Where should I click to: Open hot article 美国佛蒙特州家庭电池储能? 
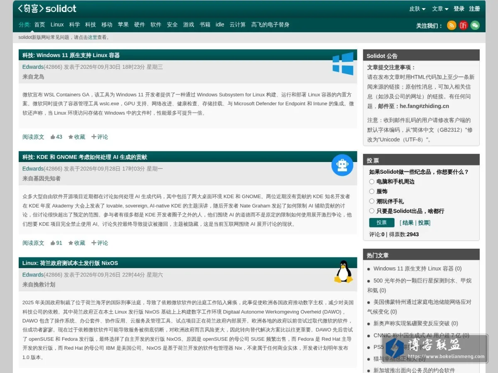click(419, 307)
